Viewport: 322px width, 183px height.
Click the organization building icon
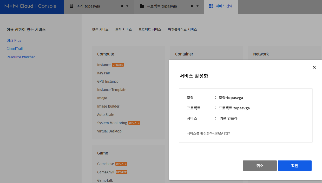[x=71, y=6]
